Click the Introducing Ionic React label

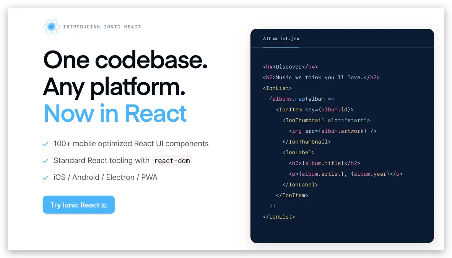[x=102, y=27]
